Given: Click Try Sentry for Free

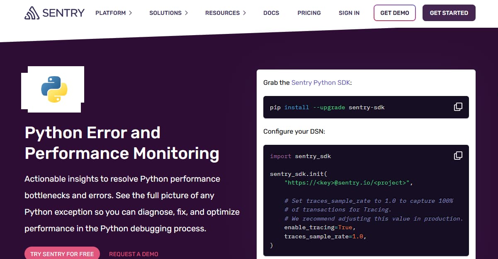Looking at the screenshot, I should [x=62, y=253].
